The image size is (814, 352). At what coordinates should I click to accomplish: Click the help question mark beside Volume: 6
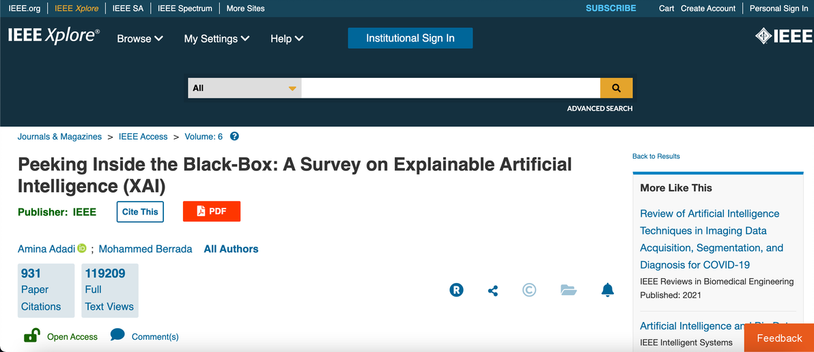coord(234,137)
